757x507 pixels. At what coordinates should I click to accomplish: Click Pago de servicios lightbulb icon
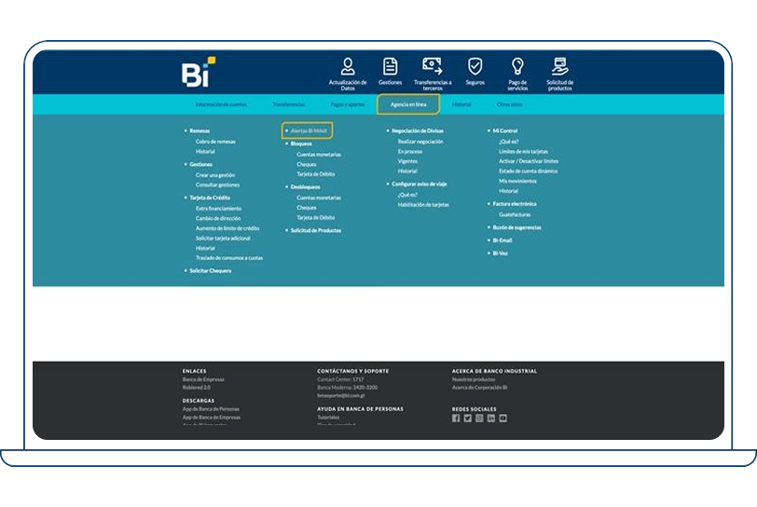tap(517, 66)
